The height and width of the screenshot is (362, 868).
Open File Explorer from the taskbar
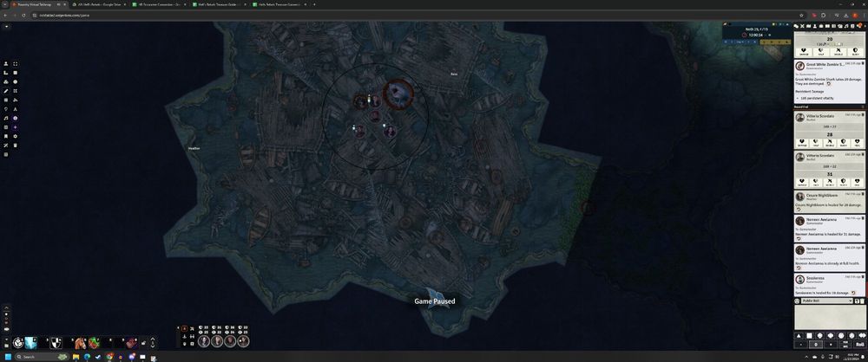pyautogui.click(x=76, y=357)
